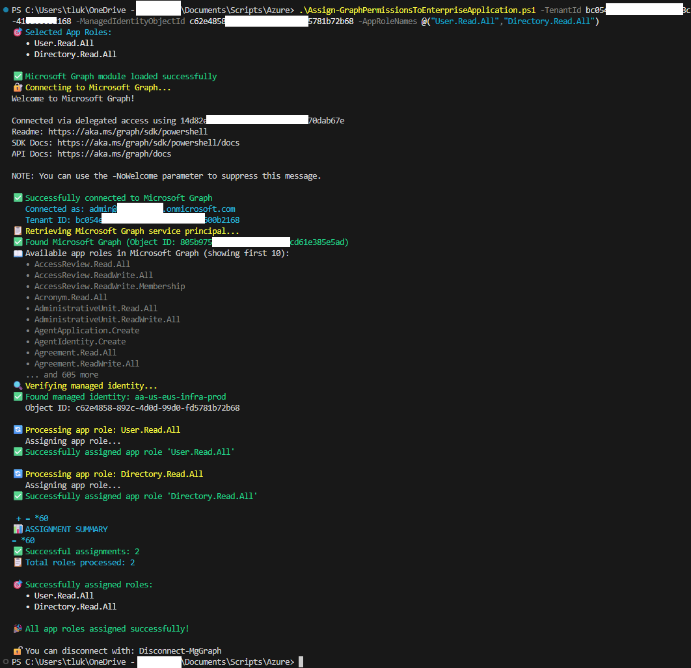The height and width of the screenshot is (668, 691).
Task: Click the book icon beside Available app roles
Action: [x=18, y=253]
